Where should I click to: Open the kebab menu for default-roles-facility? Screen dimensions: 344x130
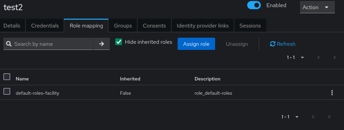point(332,93)
